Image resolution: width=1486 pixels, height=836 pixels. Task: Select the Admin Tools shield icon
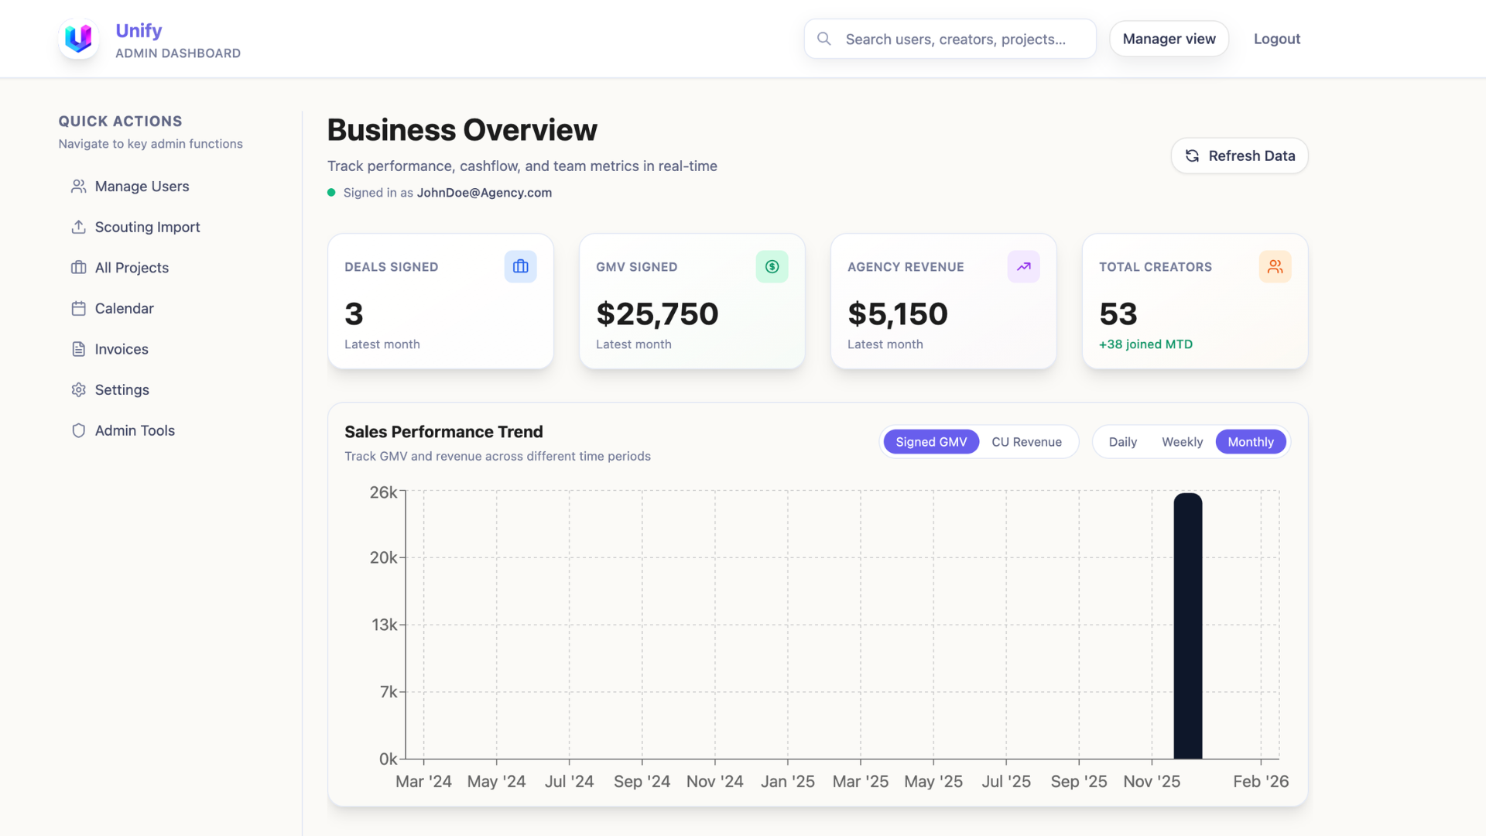[79, 430]
